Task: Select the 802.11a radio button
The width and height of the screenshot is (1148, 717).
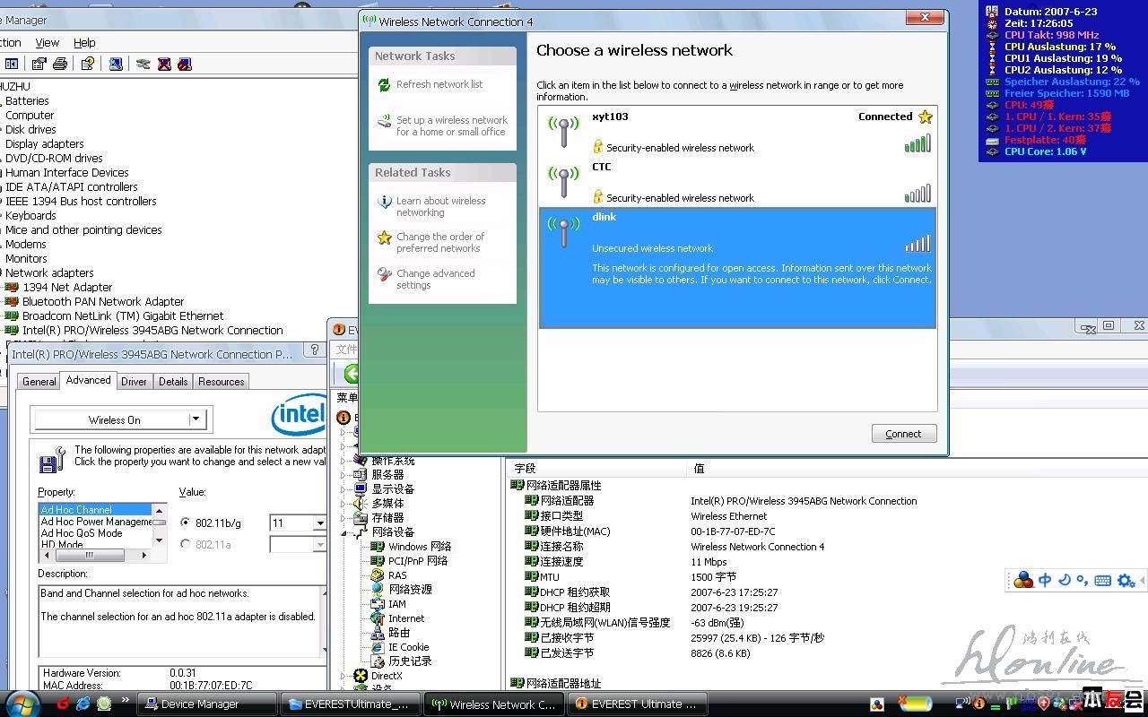Action: 186,544
